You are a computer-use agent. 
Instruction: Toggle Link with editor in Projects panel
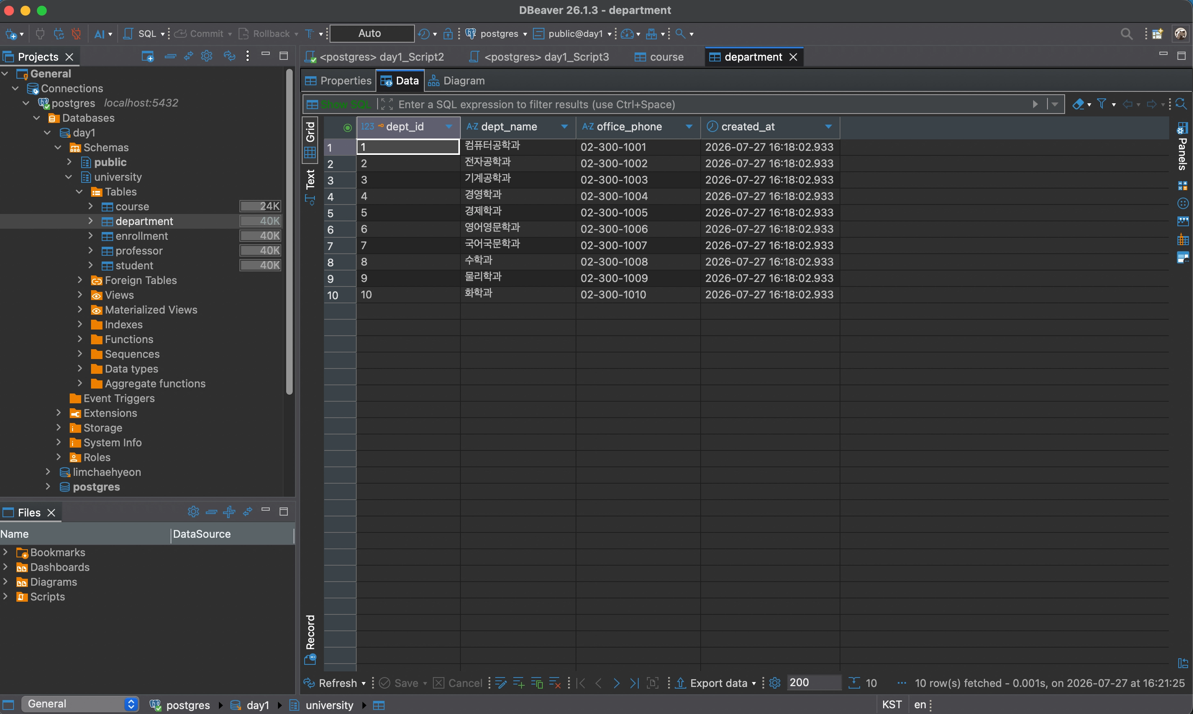click(x=189, y=56)
